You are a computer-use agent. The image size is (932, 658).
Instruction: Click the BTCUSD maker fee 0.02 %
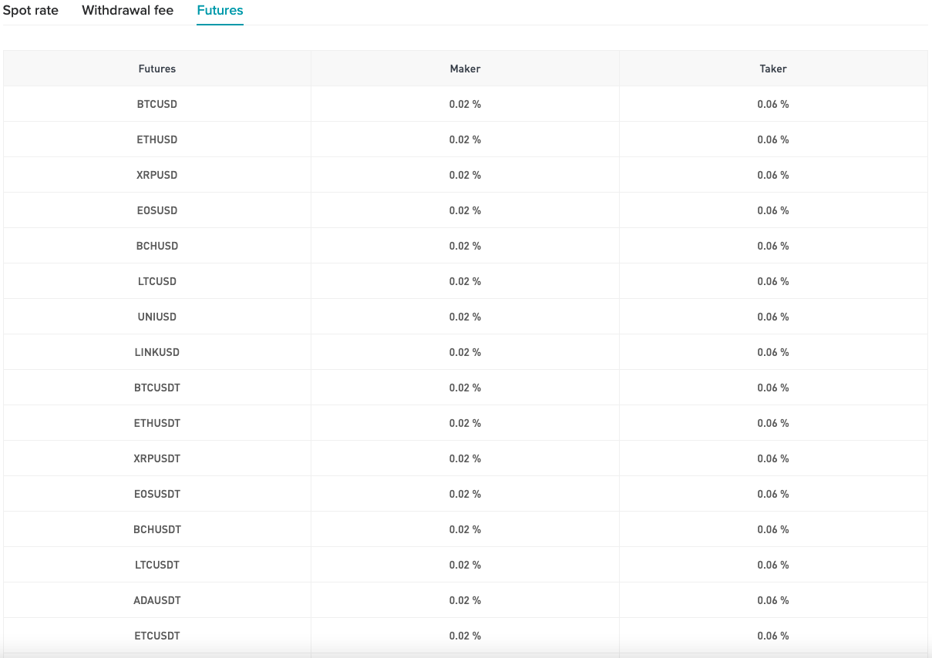pos(465,104)
